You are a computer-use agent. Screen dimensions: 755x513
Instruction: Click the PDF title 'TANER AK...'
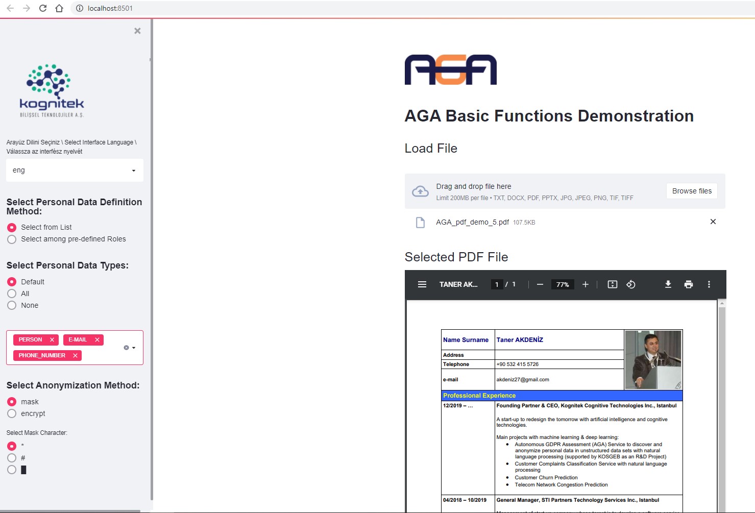458,284
